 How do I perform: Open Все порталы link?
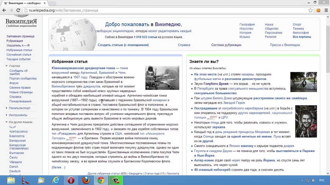[302, 37]
